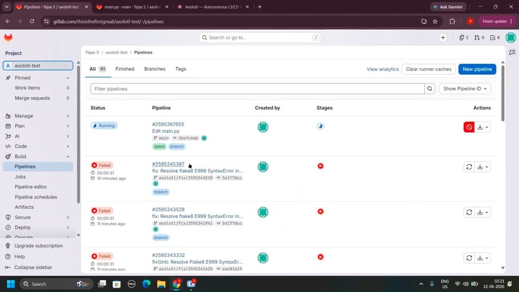
Task: Open the View analytics link
Action: tap(382, 69)
